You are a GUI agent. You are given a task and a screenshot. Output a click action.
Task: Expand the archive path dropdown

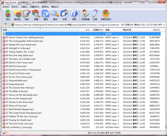(x=164, y=25)
